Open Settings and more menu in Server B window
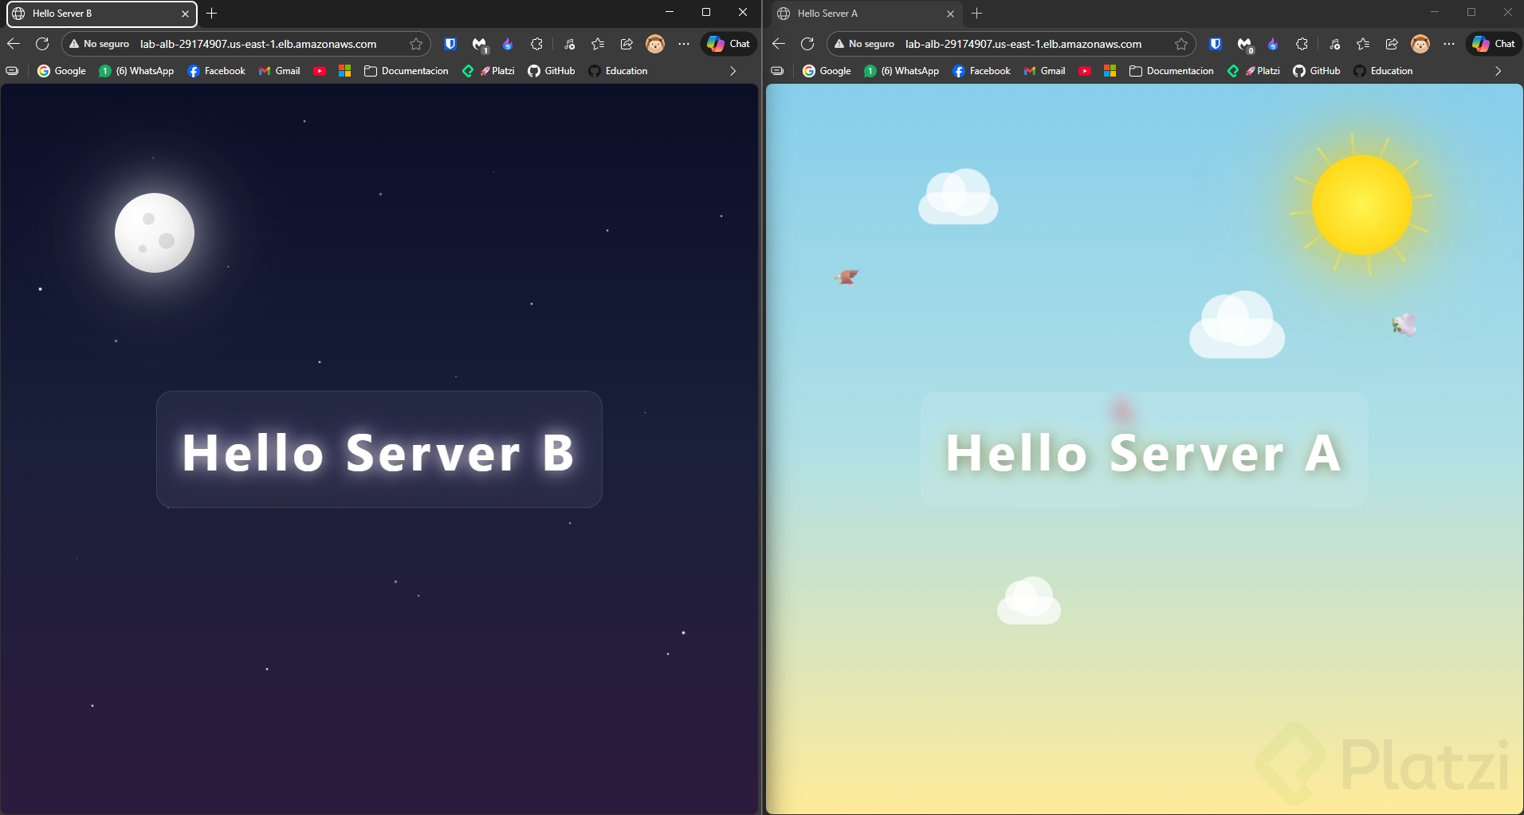The image size is (1524, 815). click(x=684, y=45)
